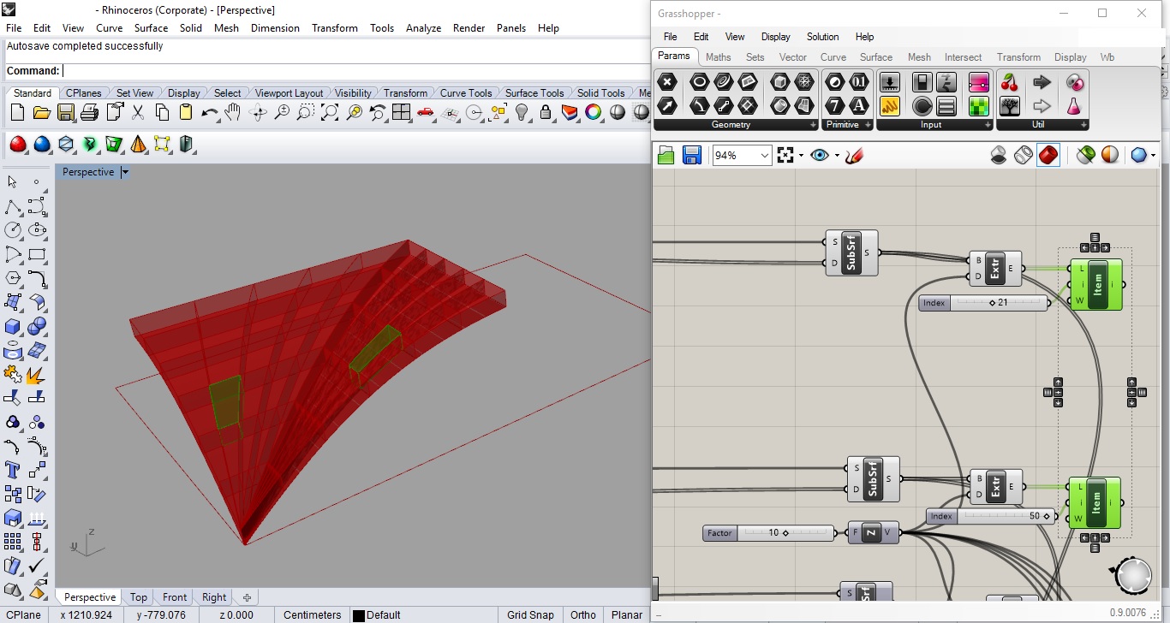Select the Cherry Picker icon in Util panel

click(1010, 83)
